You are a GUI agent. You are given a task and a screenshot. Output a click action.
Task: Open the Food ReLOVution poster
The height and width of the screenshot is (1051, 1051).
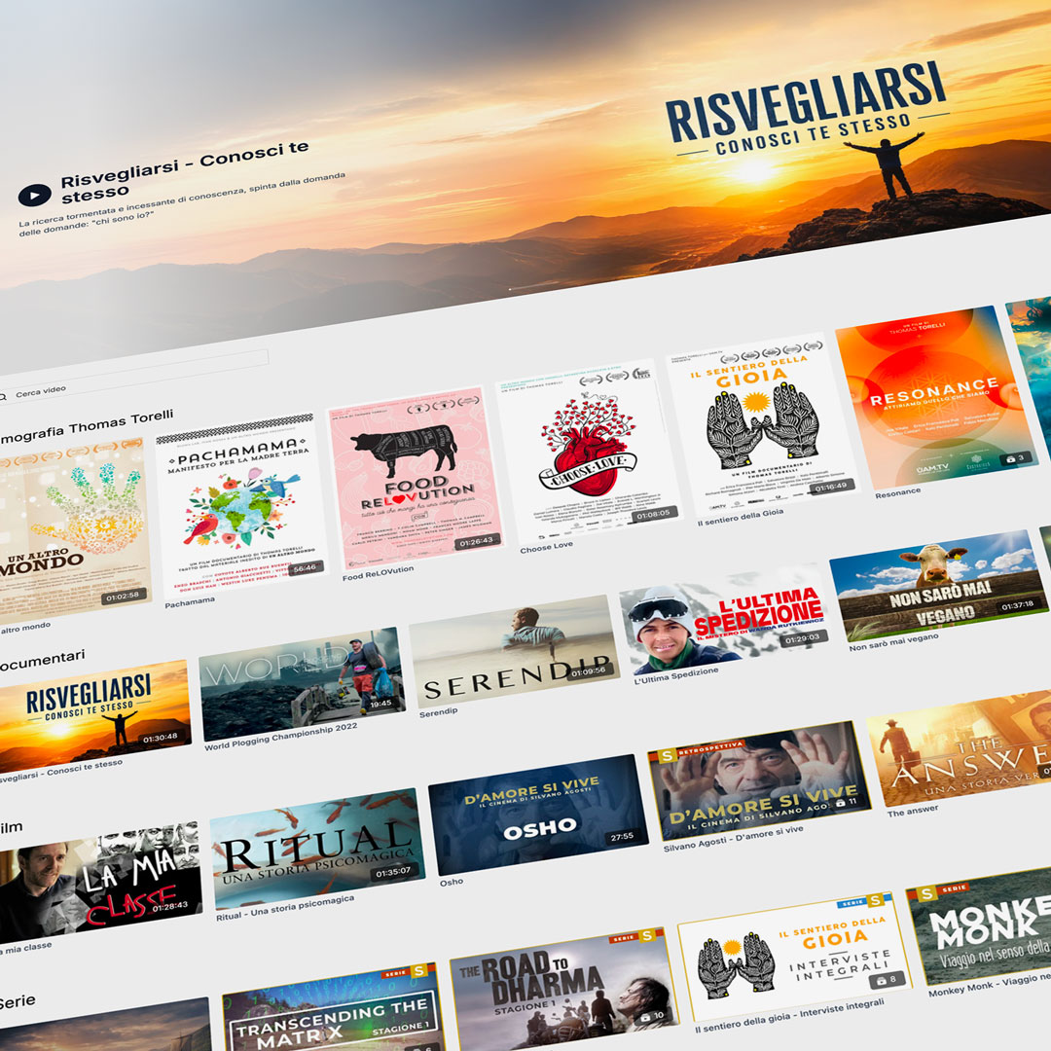[416, 477]
